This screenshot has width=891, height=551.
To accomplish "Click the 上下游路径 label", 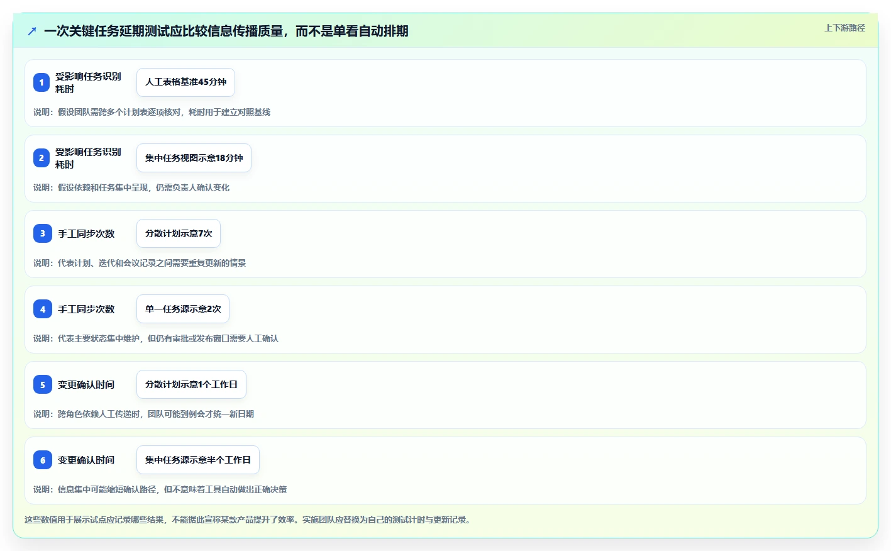I will [x=844, y=28].
